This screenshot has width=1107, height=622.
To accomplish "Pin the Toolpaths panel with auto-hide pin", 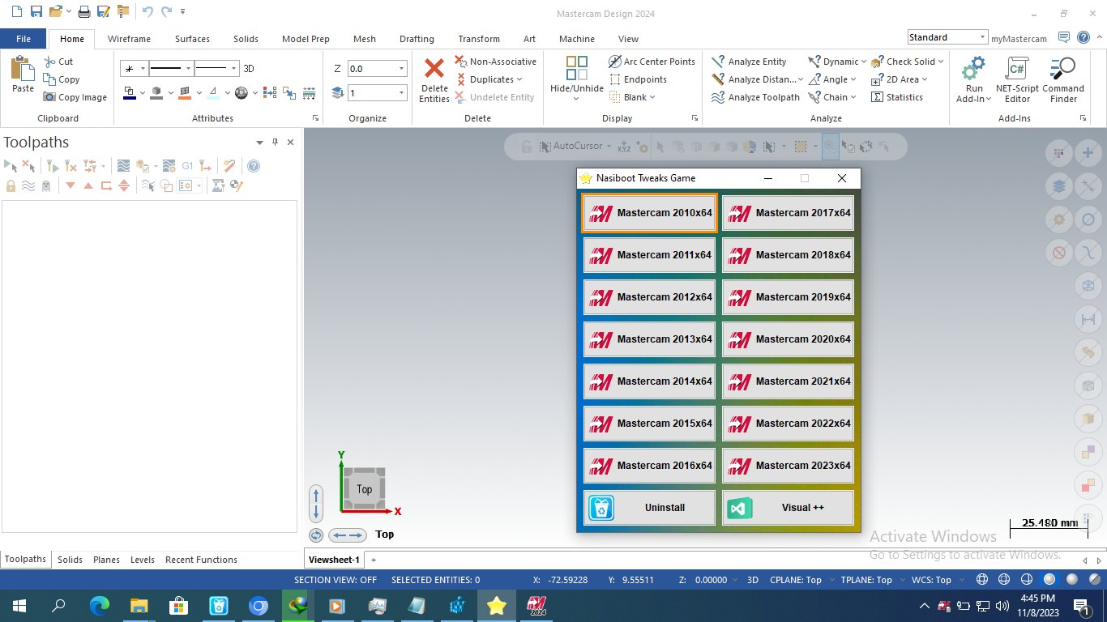I will point(275,142).
